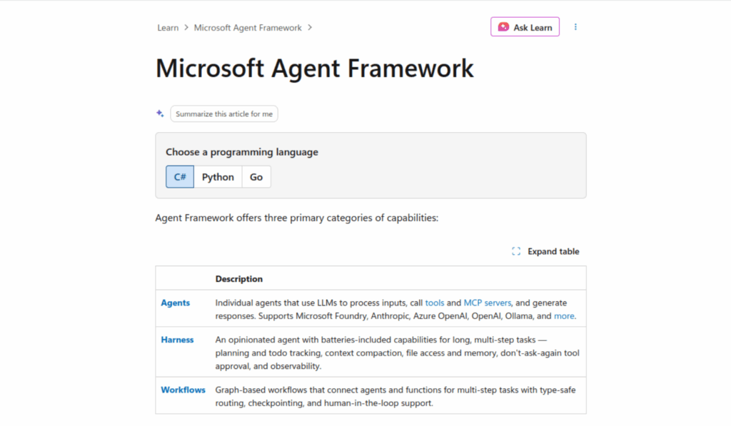Open the Workflows link in table
The height and width of the screenshot is (426, 731).
tap(183, 390)
